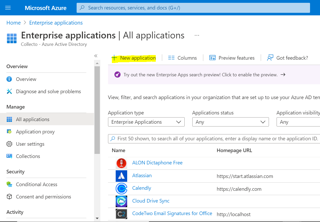Click the Got feedback person icon
This screenshot has width=320, height=222.
(270, 58)
